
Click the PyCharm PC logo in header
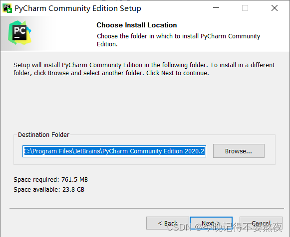pyautogui.click(x=19, y=33)
